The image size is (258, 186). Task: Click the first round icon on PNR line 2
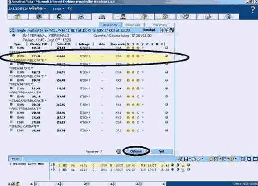tap(172, 165)
